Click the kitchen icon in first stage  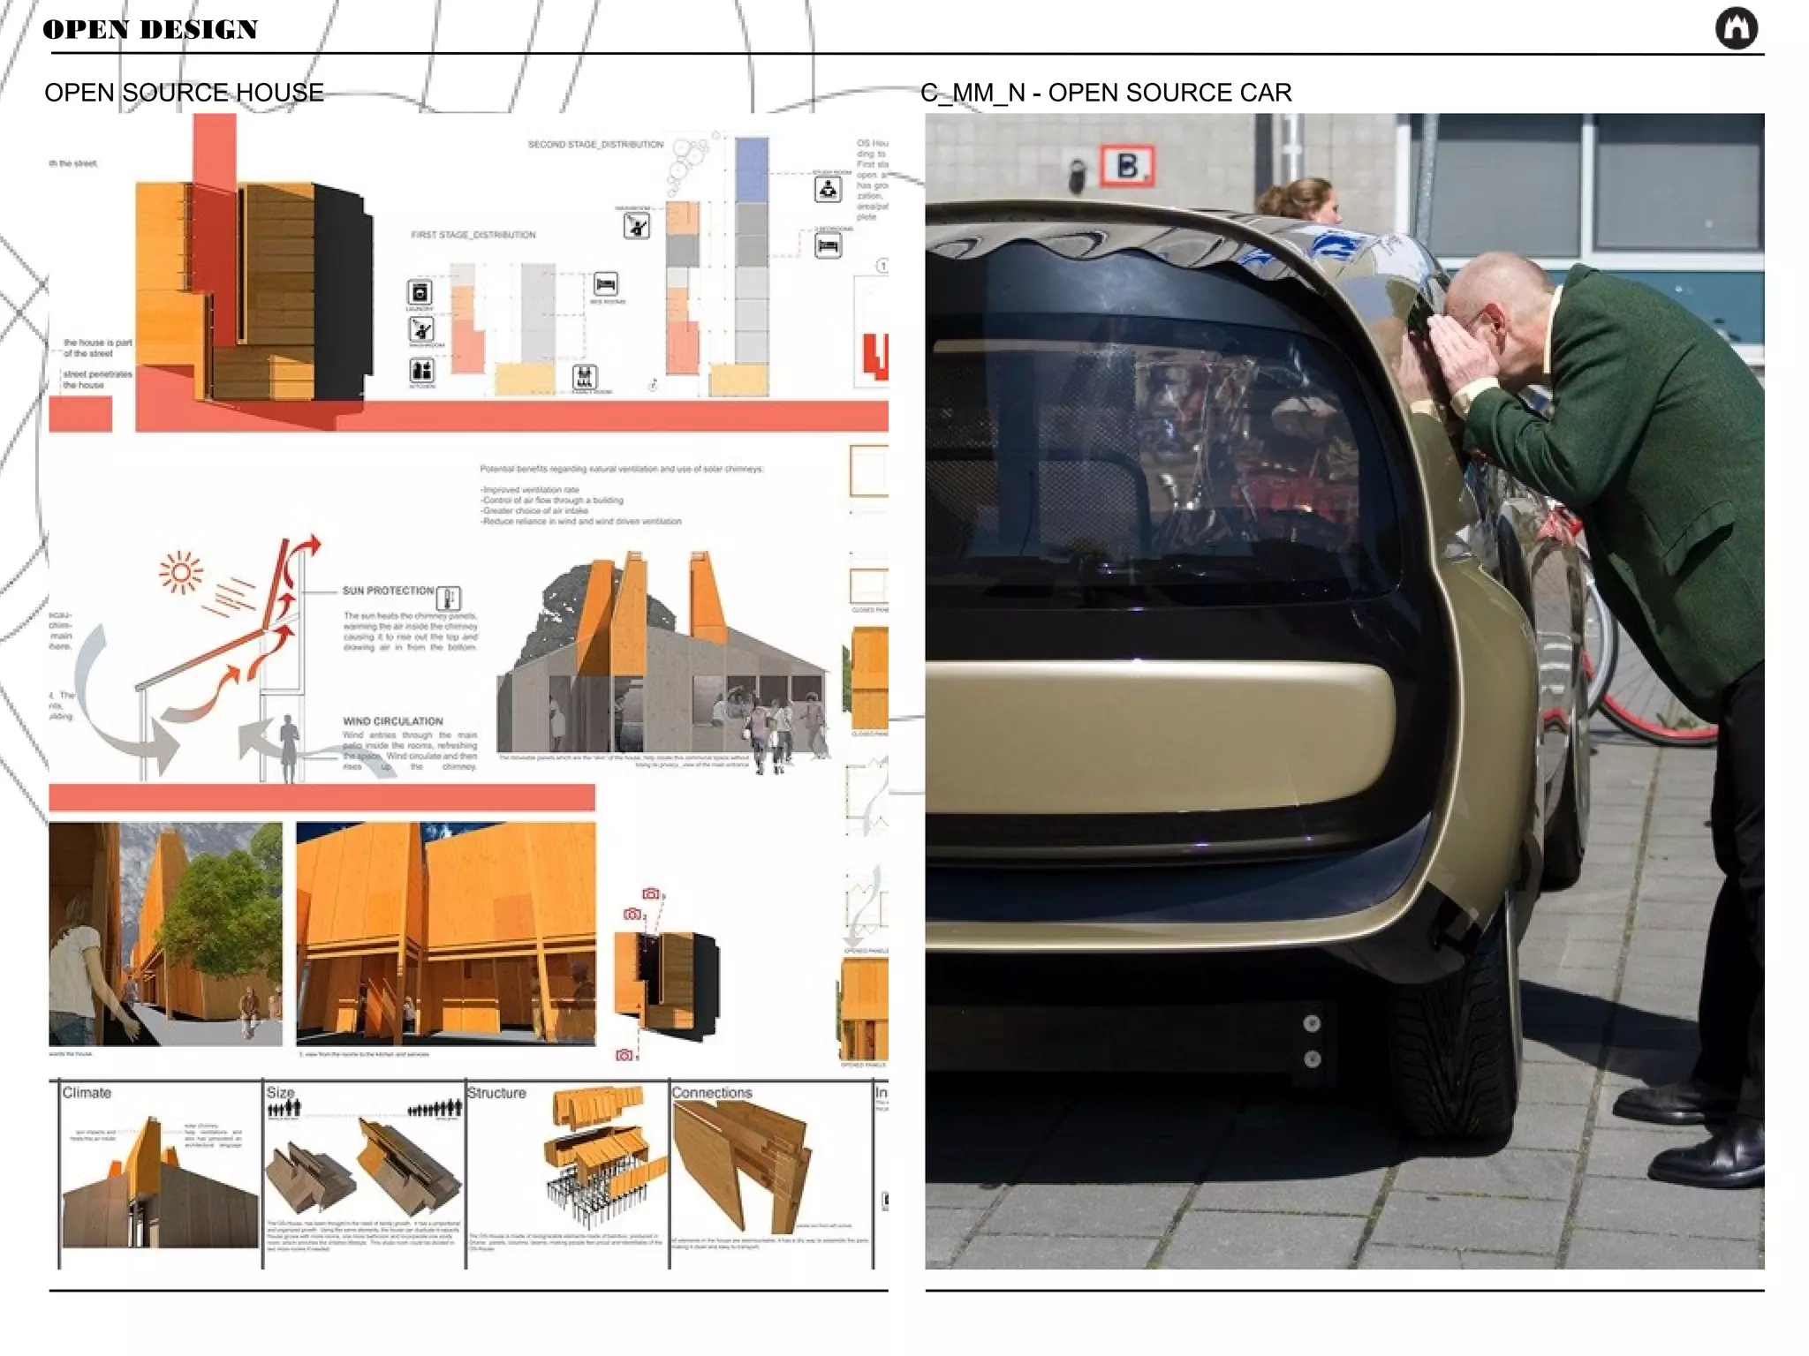421,369
